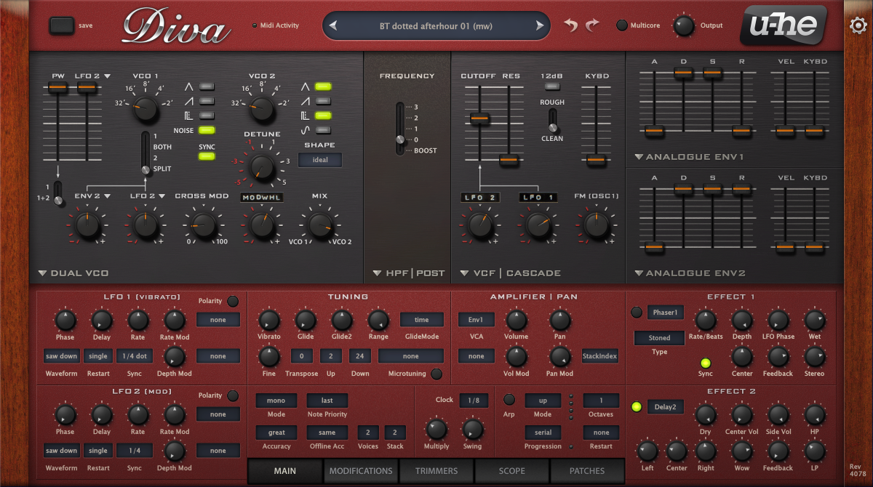This screenshot has width=873, height=487.
Task: Toggle the NOISE waveform on VCO 1
Action: point(207,131)
